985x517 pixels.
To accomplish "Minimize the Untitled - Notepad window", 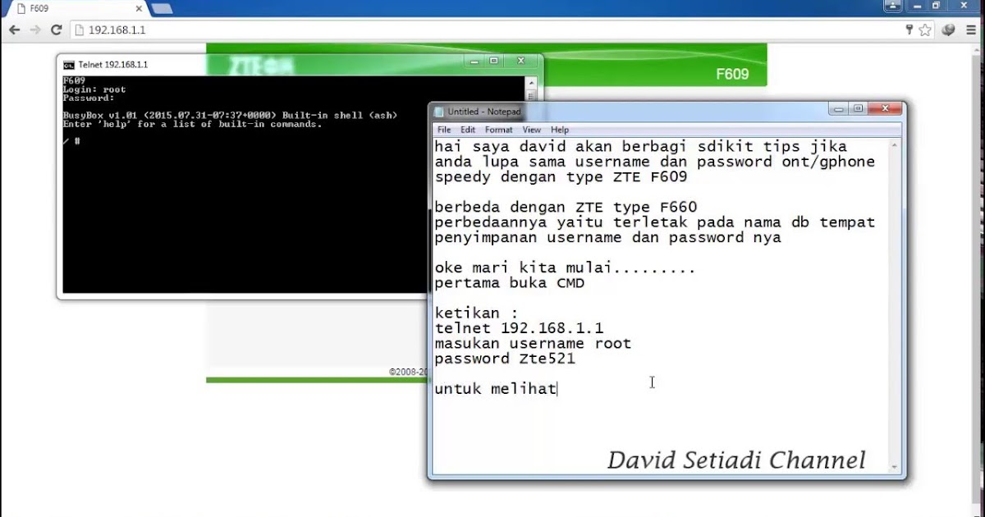I will [839, 108].
